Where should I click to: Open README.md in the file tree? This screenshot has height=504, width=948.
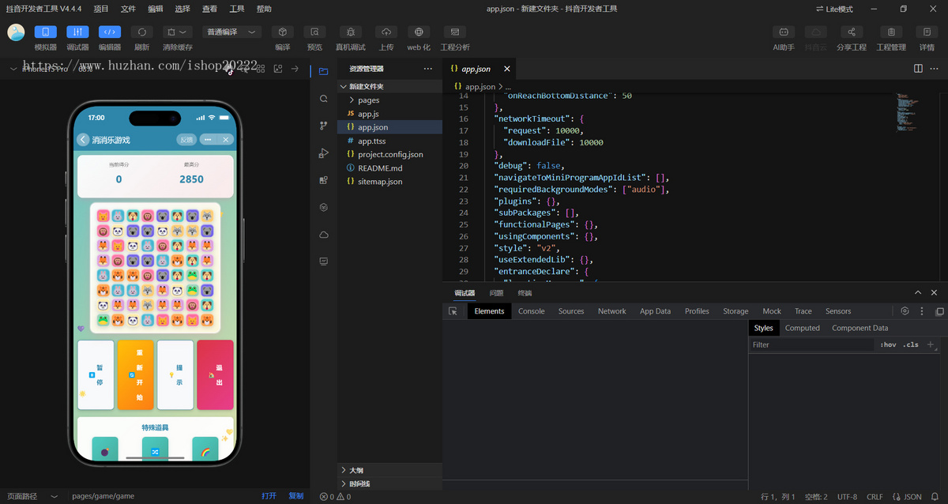[x=389, y=167]
